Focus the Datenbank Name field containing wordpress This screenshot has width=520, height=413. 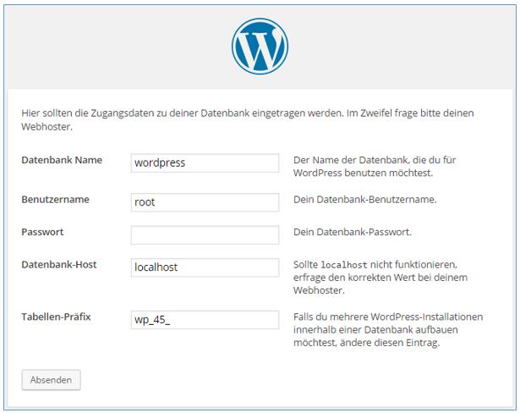coord(205,162)
